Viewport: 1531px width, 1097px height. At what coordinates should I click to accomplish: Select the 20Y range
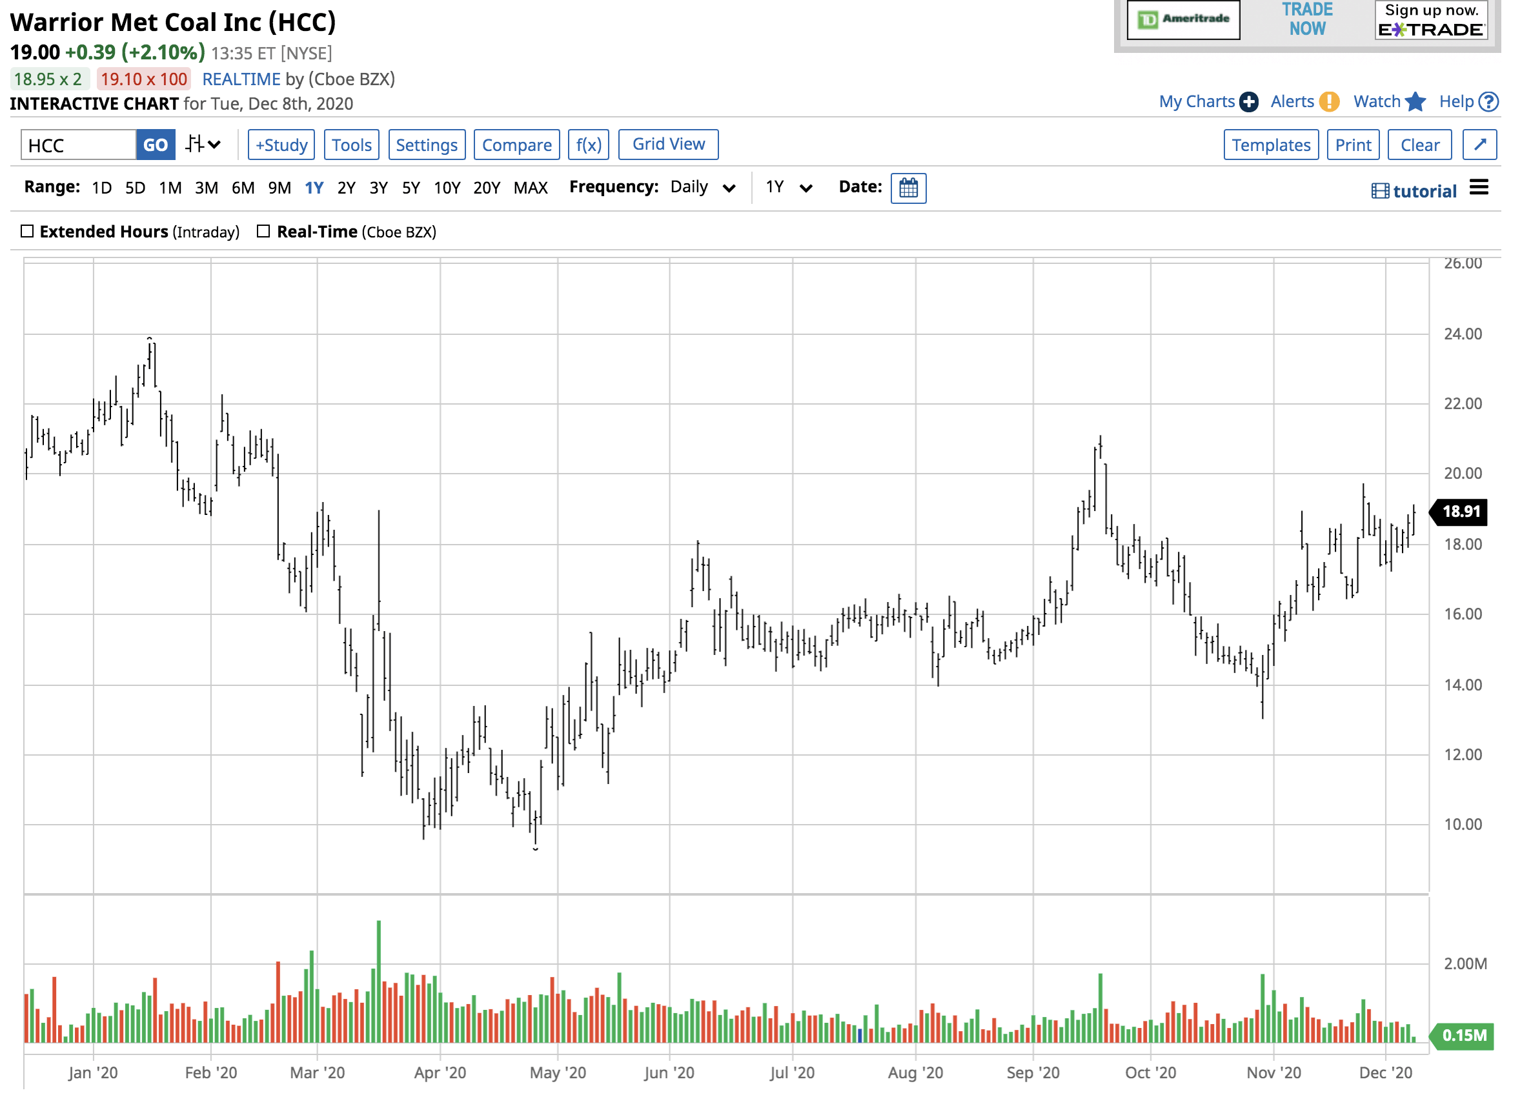click(x=487, y=188)
